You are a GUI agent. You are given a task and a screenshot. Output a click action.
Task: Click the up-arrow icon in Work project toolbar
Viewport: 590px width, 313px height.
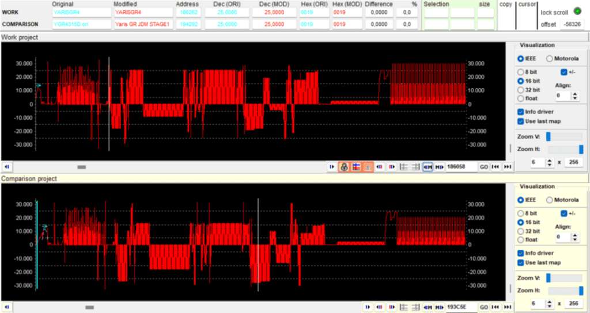coord(368,167)
